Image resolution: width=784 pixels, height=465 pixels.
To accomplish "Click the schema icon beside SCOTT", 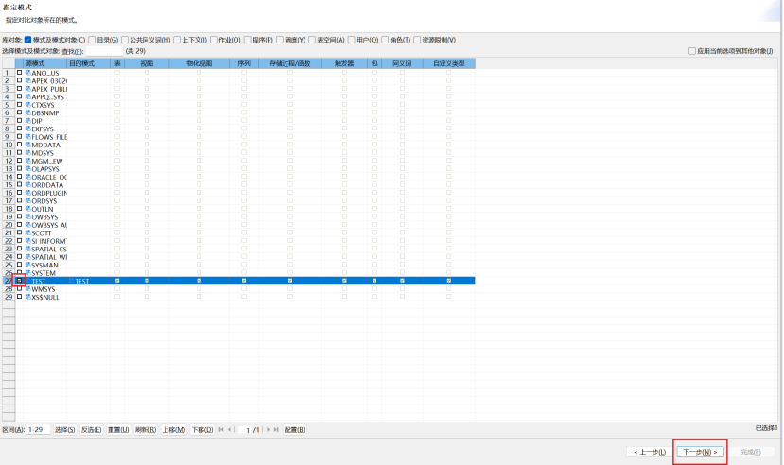I will (x=28, y=232).
